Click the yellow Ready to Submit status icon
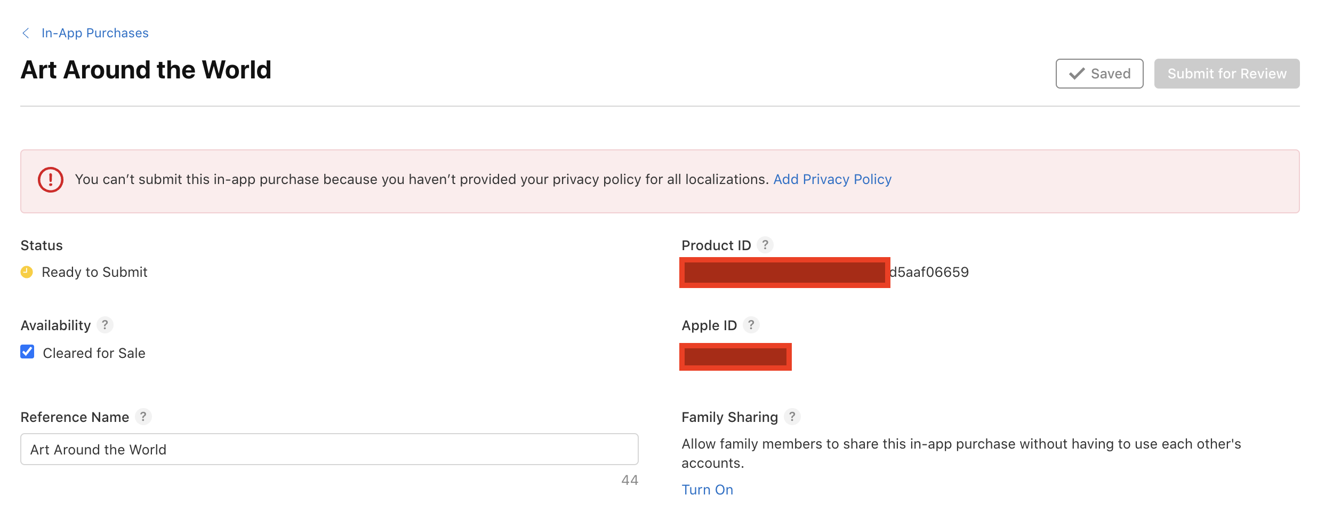 pyautogui.click(x=27, y=272)
